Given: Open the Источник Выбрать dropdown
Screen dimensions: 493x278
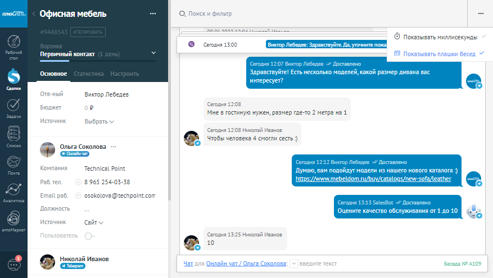Looking at the screenshot, I should tap(99, 121).
